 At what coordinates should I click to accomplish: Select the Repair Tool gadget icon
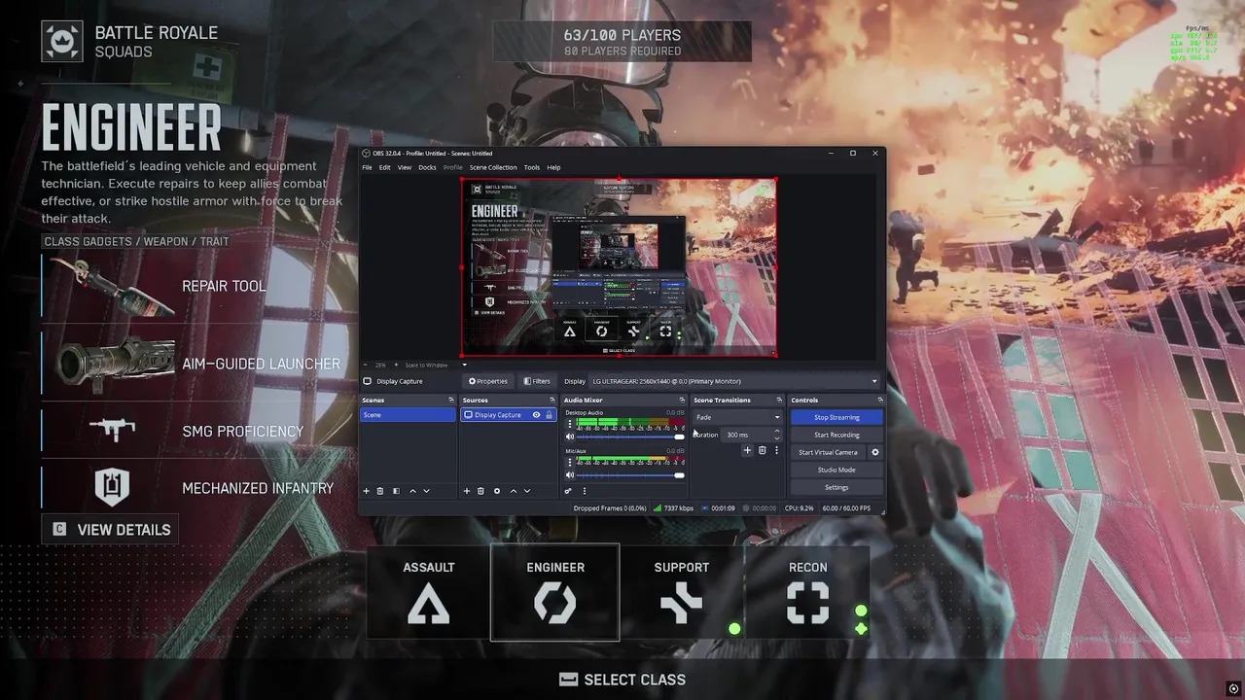(x=112, y=287)
